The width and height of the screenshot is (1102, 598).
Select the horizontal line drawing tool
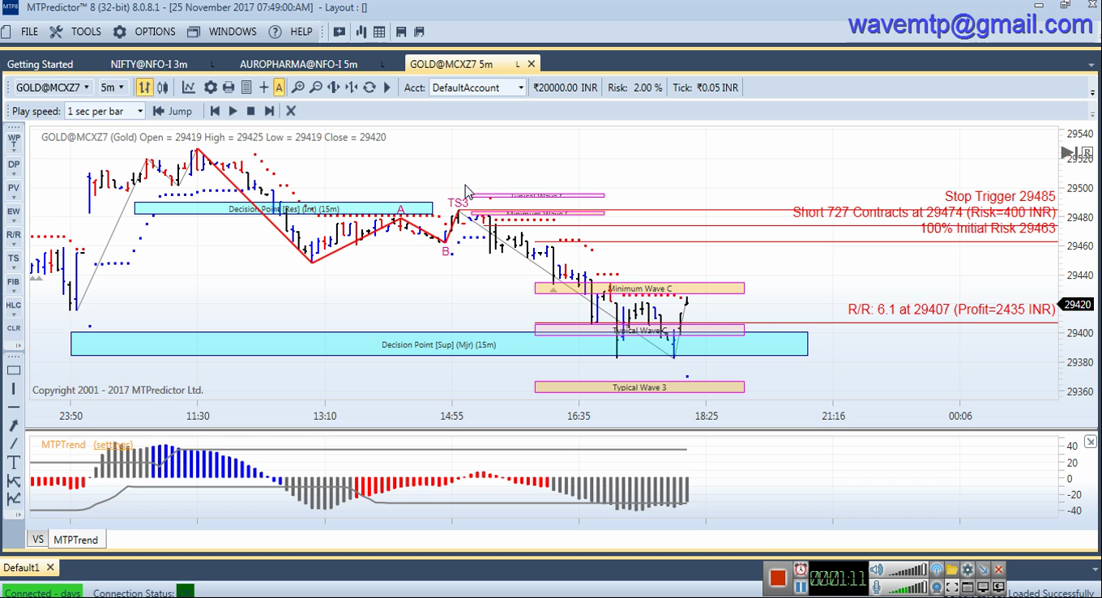[14, 407]
